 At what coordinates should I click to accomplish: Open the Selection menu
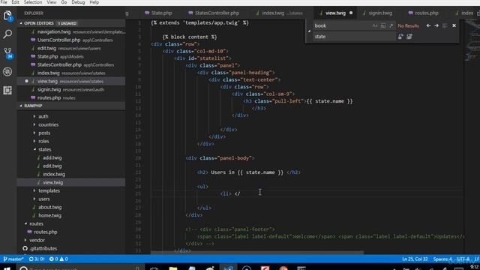click(x=33, y=2)
